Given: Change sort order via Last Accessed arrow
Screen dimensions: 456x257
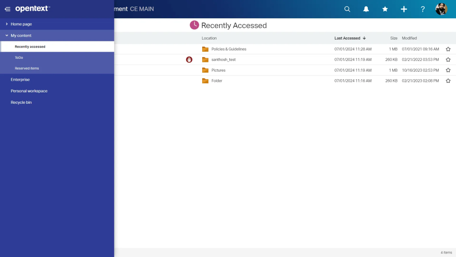Looking at the screenshot, I should pos(365,38).
